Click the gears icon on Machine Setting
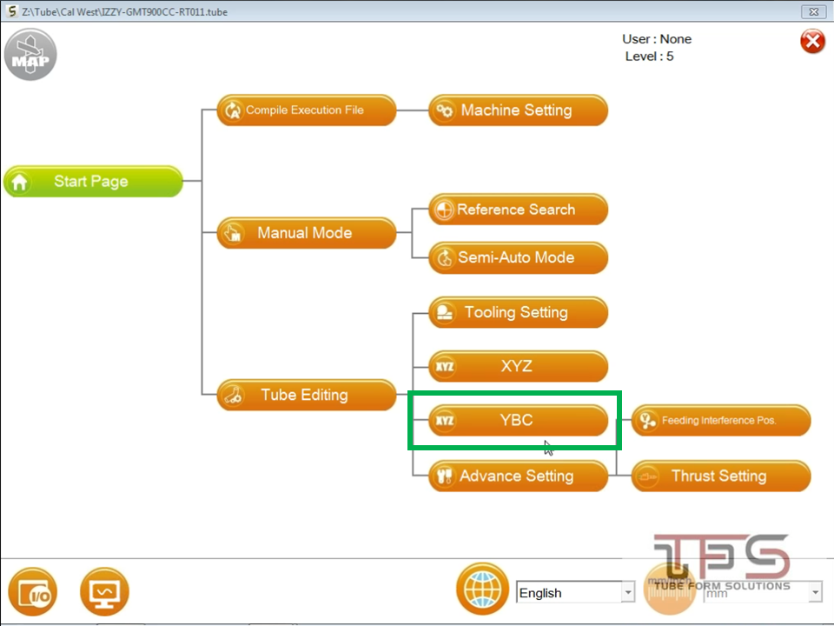Image resolution: width=834 pixels, height=626 pixels. tap(445, 110)
